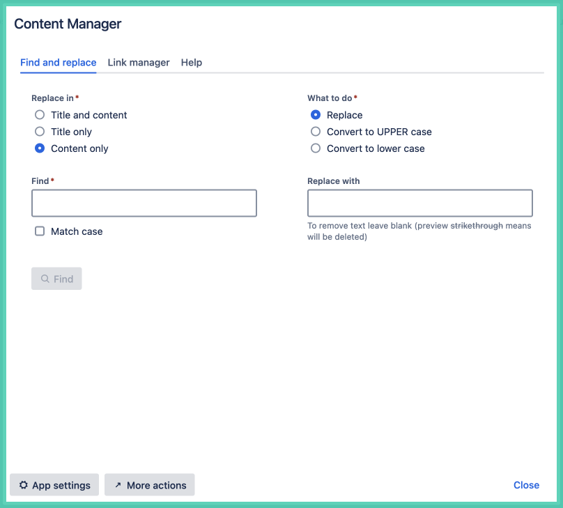Open the Help tab
563x508 pixels.
[x=192, y=63]
